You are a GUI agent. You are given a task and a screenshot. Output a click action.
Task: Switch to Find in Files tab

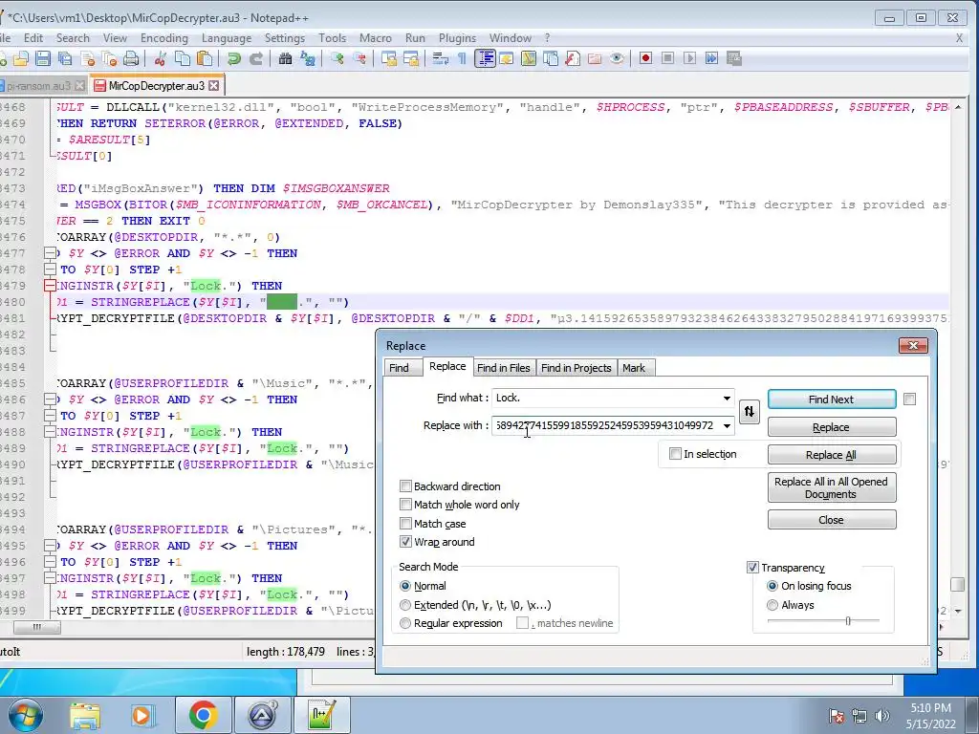(x=503, y=368)
